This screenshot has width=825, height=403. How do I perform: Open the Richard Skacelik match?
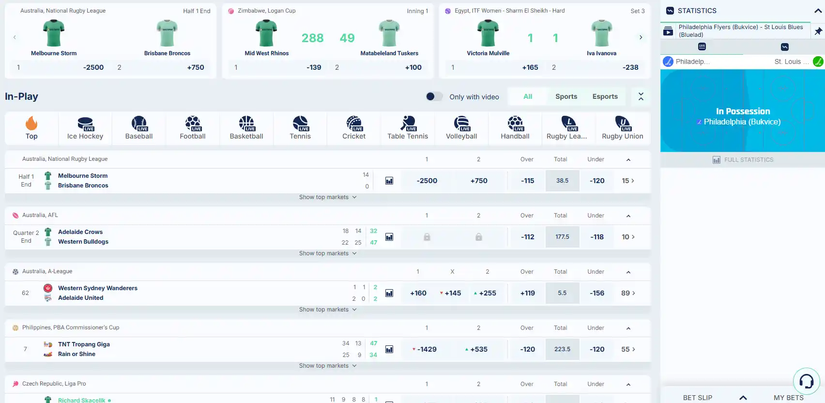click(x=81, y=400)
